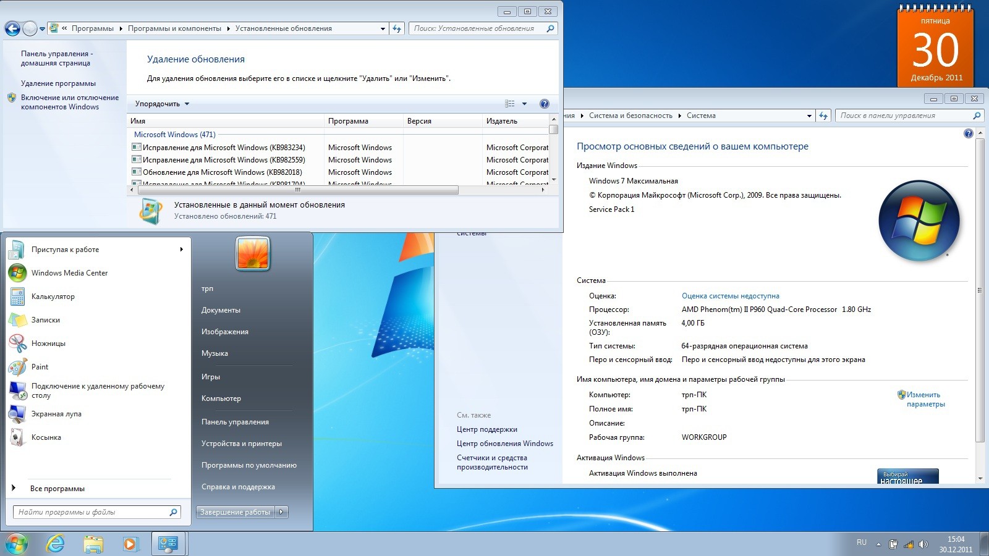Open Windows Explorer from taskbar
Viewport: 989px width, 556px height.
coord(93,544)
